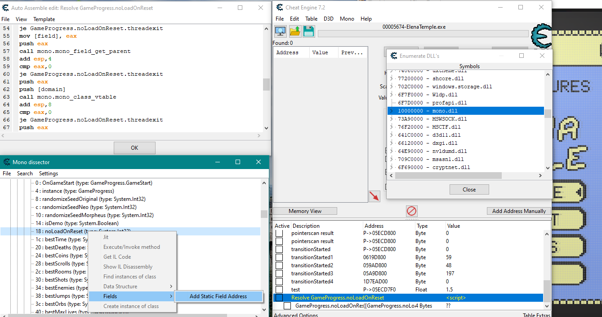Check the GameProgress.noLoadOnRes entry at the bottom
This screenshot has height=317, width=602.
click(287, 305)
